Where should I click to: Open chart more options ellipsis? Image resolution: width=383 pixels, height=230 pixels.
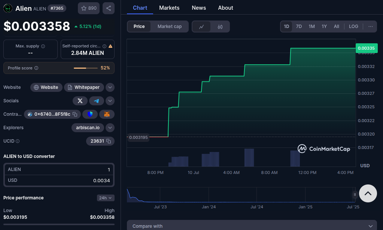tap(371, 27)
